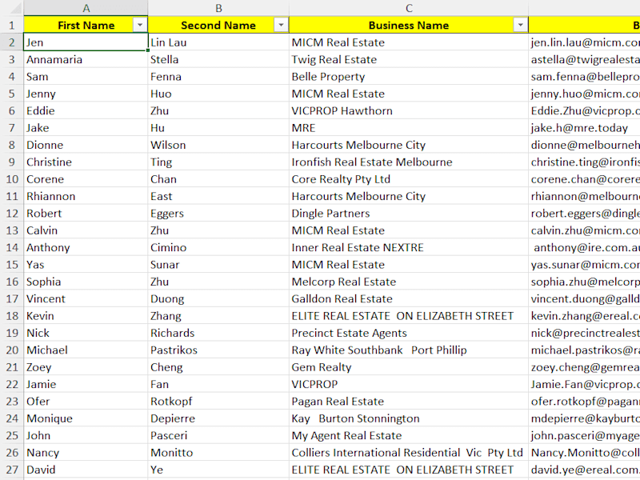The height and width of the screenshot is (480, 640).
Task: Select the MRE business name cell
Action: click(409, 128)
